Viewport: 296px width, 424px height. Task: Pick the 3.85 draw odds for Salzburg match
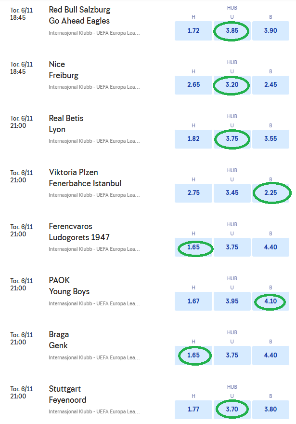tap(232, 31)
